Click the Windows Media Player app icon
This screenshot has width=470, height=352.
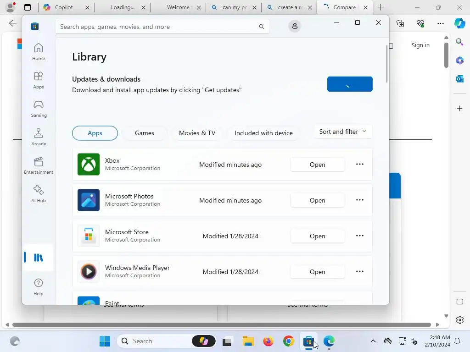(x=89, y=271)
